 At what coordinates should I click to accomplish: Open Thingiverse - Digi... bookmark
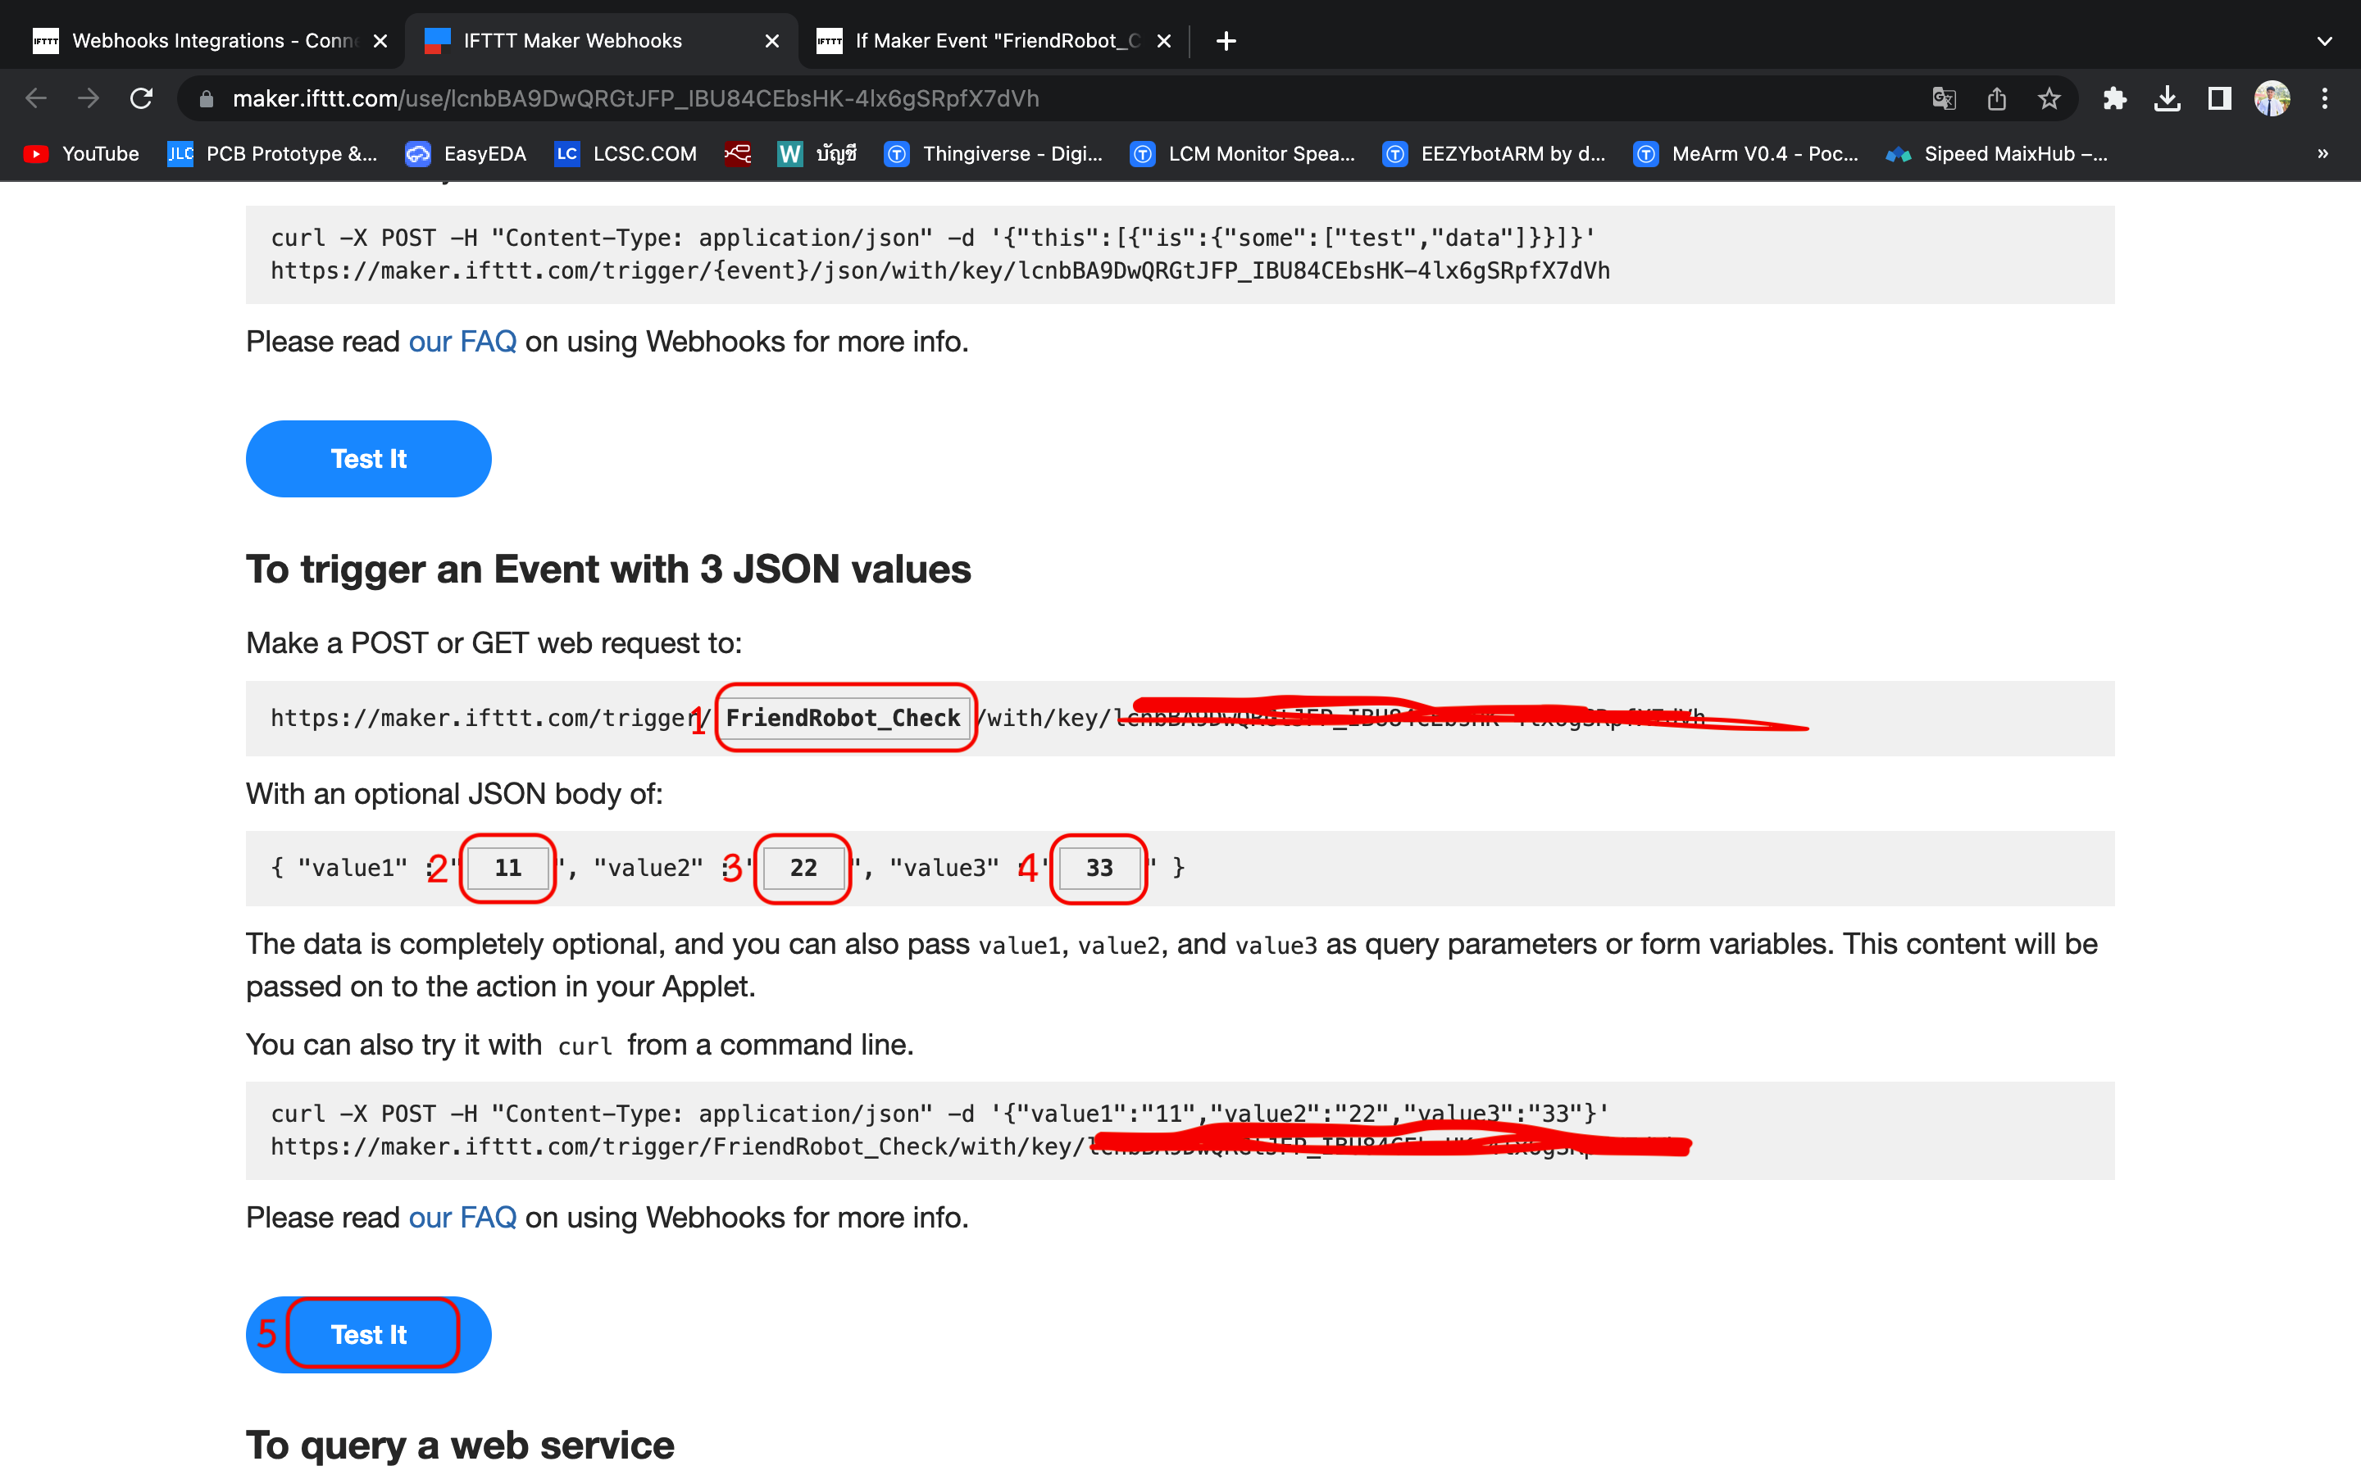click(x=994, y=153)
